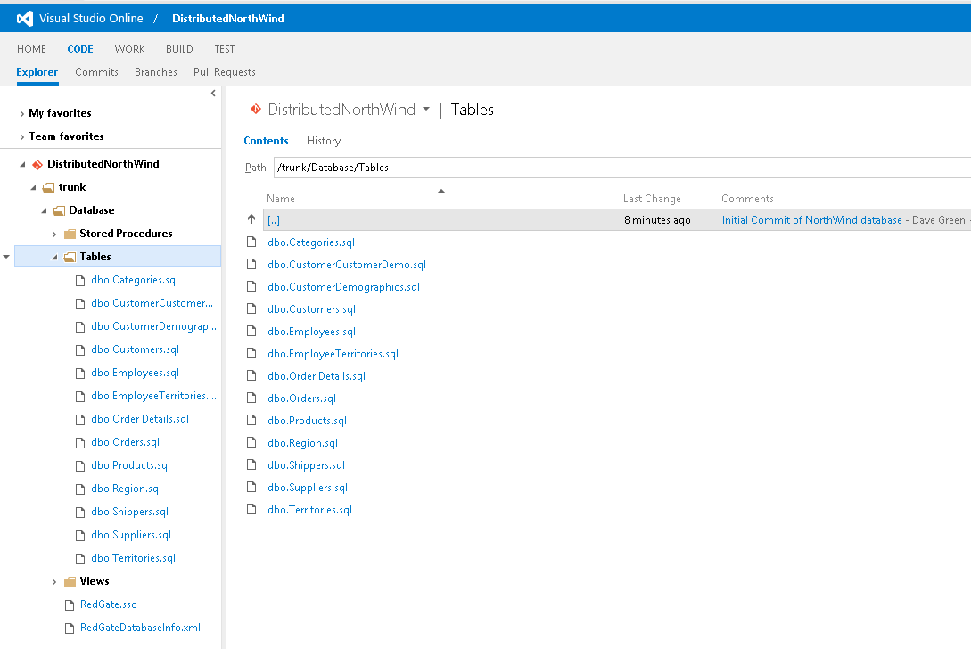Click the file icon beside dbo.Employees.sql in contents list
The height and width of the screenshot is (649, 971).
(x=251, y=331)
